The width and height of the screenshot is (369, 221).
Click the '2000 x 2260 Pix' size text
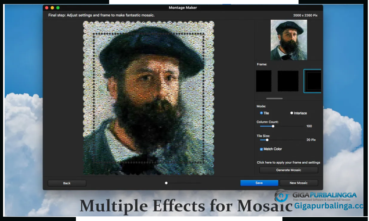305,15
